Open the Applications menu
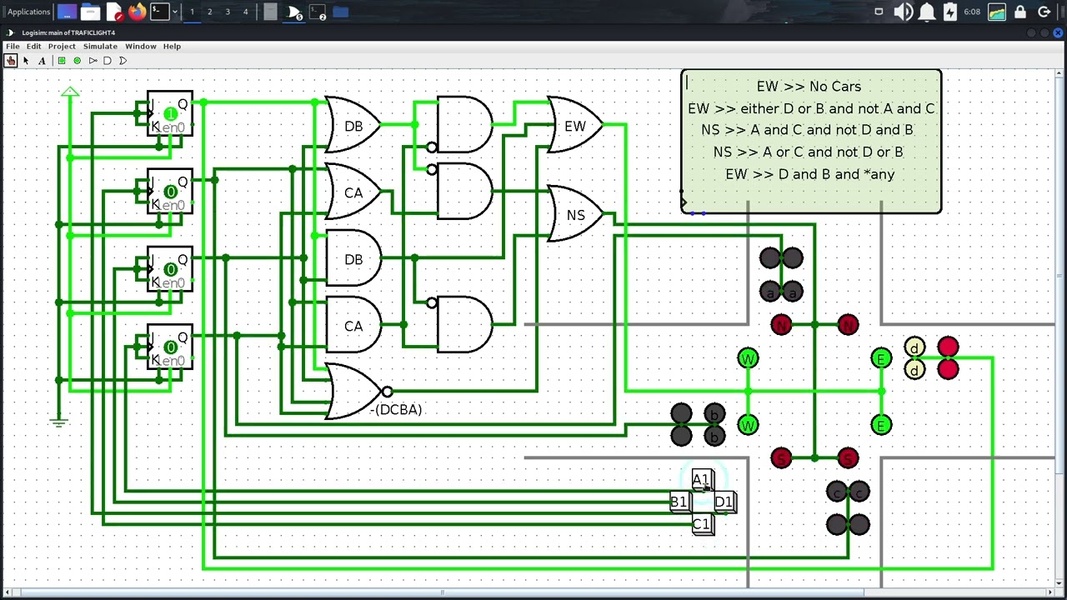Image resolution: width=1067 pixels, height=600 pixels. (28, 12)
